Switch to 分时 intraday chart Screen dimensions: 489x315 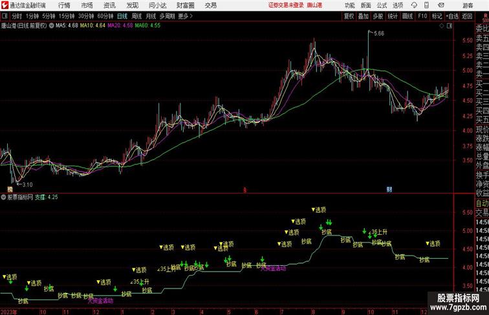[17, 16]
